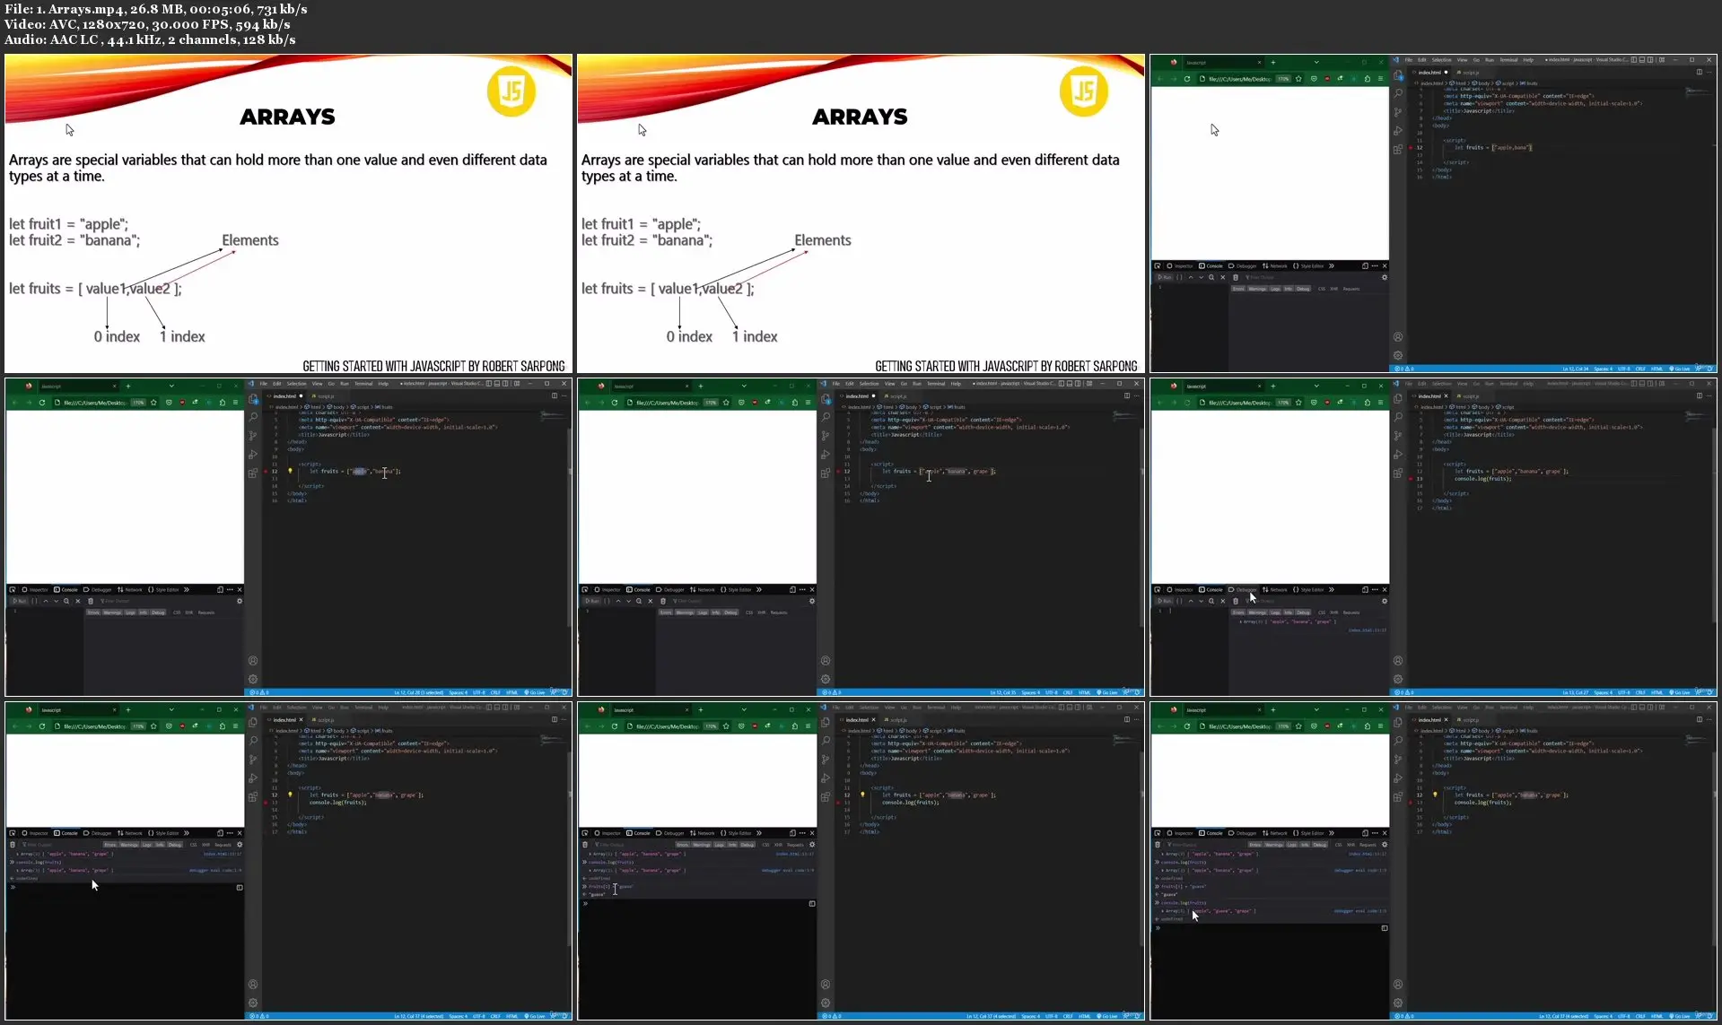Open the first ARRAYS slide thumbnail
This screenshot has height=1025, width=1722.
coord(288,213)
